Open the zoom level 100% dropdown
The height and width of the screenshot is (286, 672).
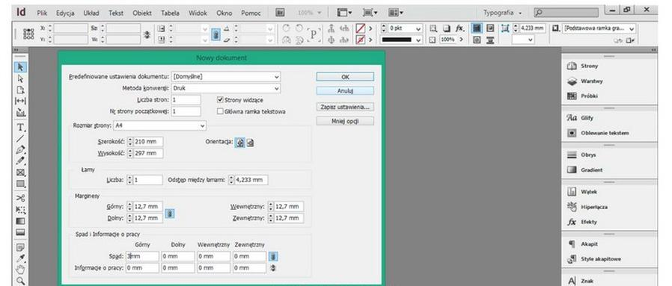[309, 13]
